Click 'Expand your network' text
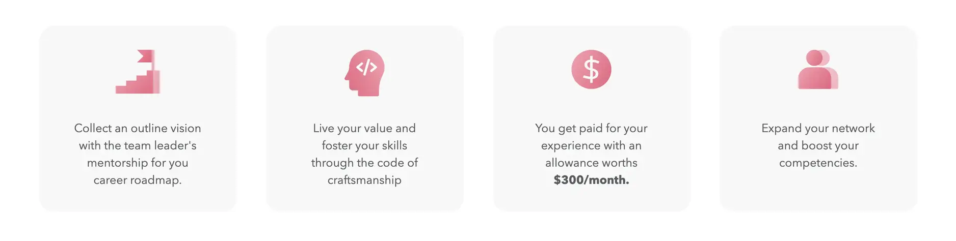Viewport: 956px width, 241px height. (818, 128)
